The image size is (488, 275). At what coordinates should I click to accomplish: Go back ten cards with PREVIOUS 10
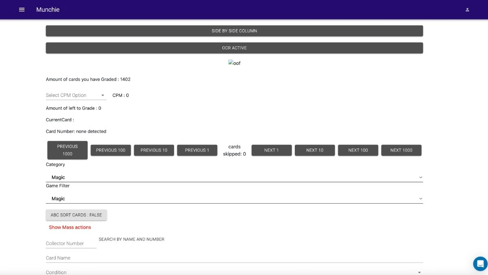[154, 150]
